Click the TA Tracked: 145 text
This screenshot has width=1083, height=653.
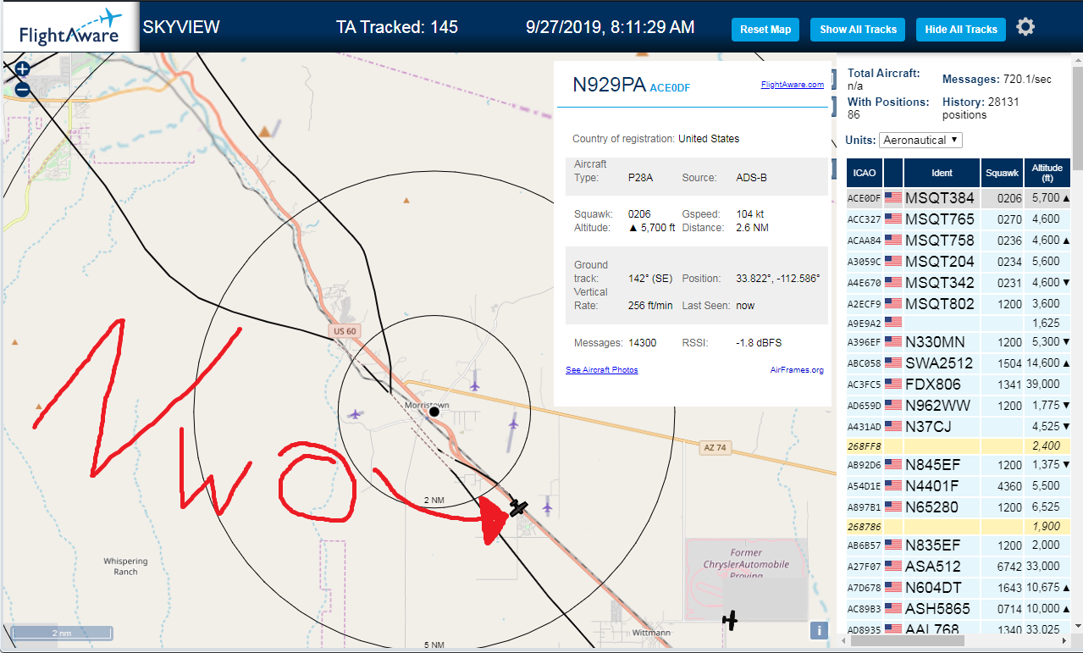tap(397, 27)
